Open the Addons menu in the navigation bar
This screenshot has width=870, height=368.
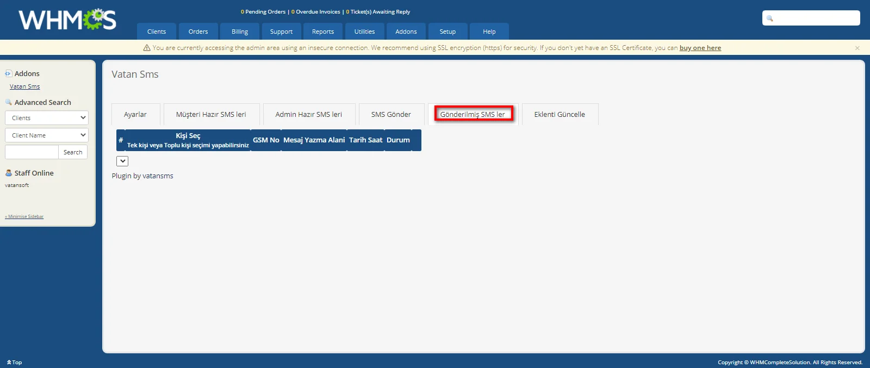coord(406,32)
